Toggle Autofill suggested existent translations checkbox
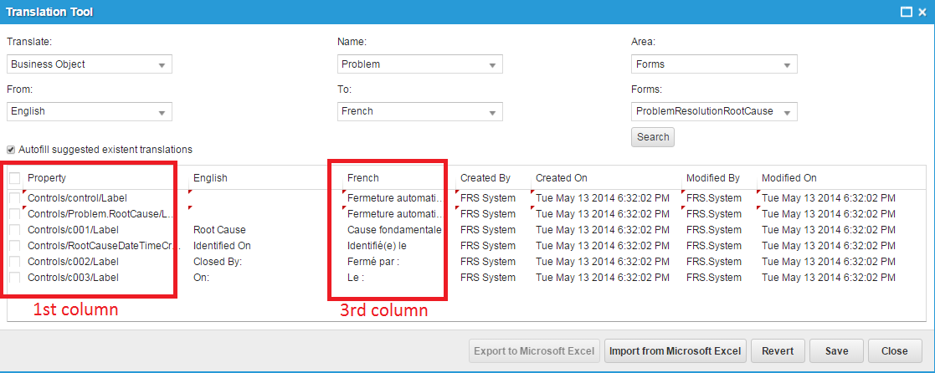This screenshot has height=373, width=935. click(12, 150)
